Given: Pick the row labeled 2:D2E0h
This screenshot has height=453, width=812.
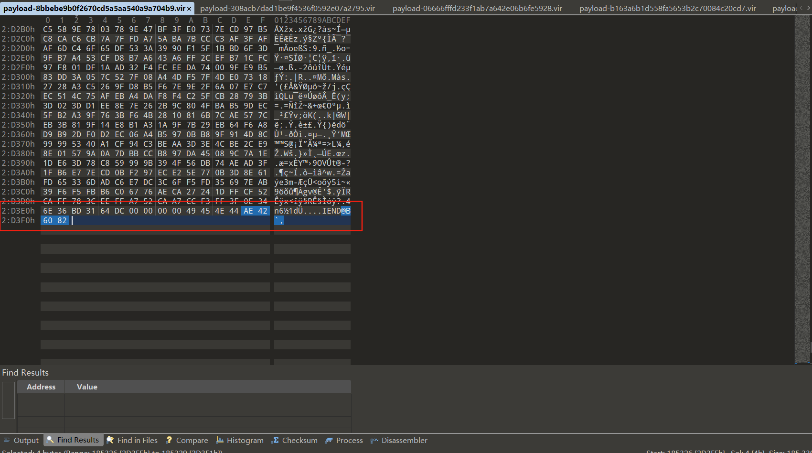Looking at the screenshot, I should click(x=18, y=58).
